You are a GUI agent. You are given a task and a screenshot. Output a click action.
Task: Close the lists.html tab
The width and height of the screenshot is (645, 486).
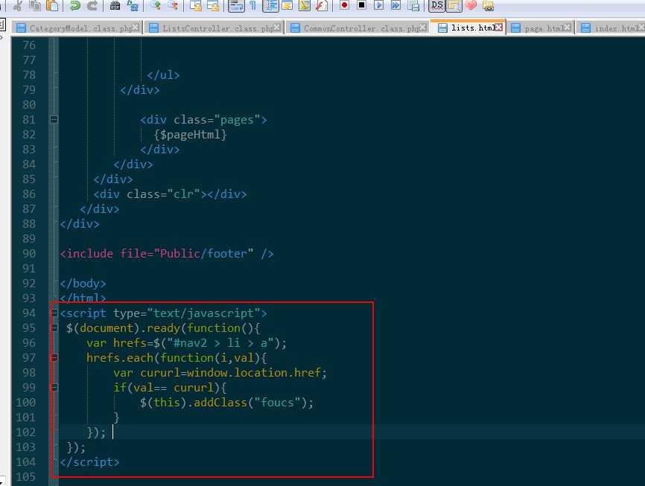(x=498, y=27)
